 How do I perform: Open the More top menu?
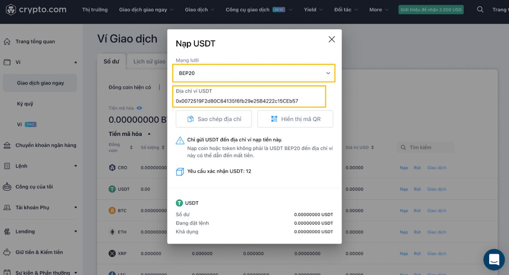tap(379, 10)
